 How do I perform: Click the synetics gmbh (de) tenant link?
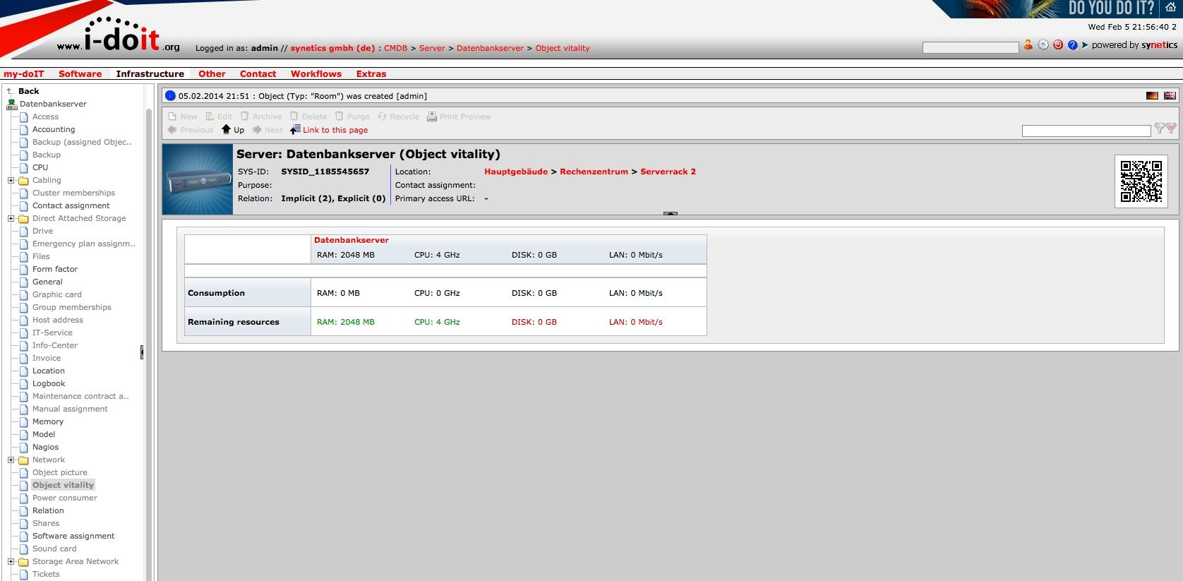[332, 48]
